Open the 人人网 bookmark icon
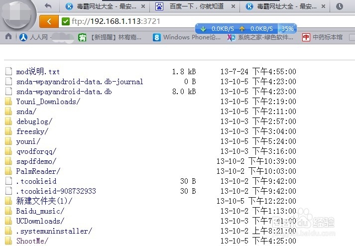355x246 pixels. [x=23, y=37]
